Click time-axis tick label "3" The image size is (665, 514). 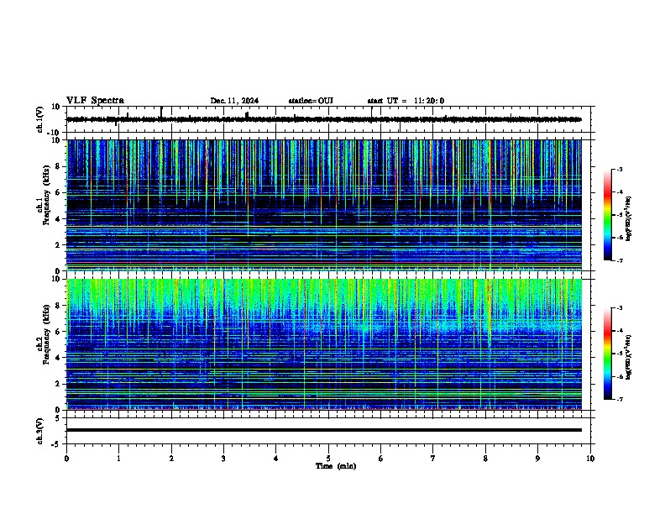[x=223, y=459]
